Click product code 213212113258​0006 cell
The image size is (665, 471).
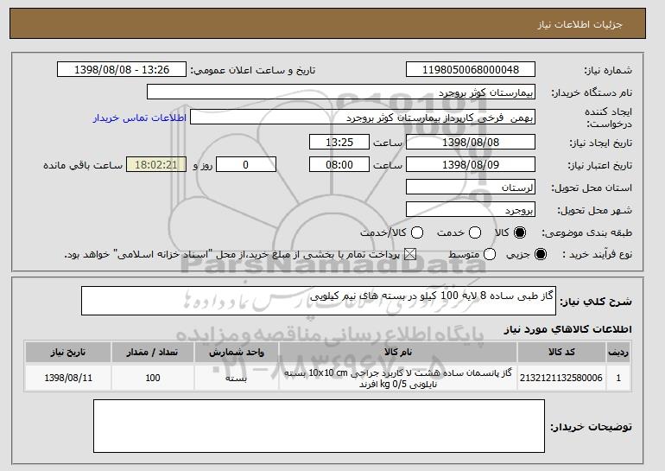(x=561, y=378)
